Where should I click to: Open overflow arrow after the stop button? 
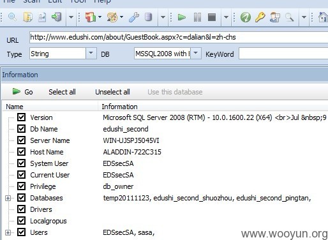click(x=226, y=17)
